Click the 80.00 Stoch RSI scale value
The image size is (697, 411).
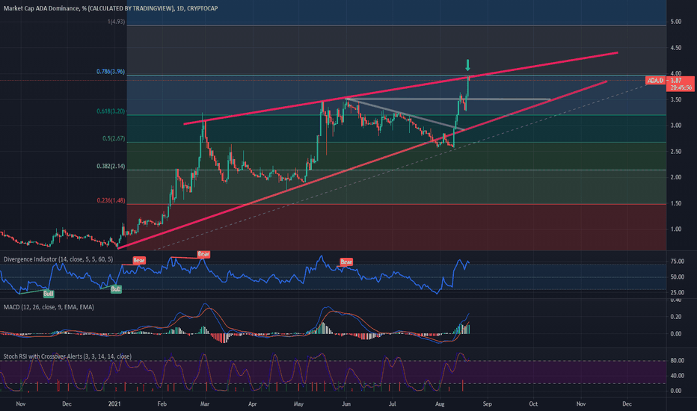[677, 360]
